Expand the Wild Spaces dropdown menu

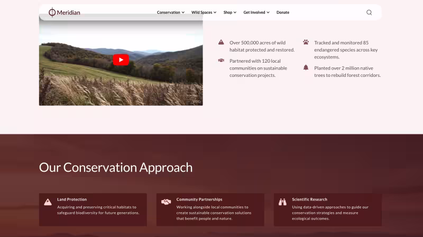[204, 12]
